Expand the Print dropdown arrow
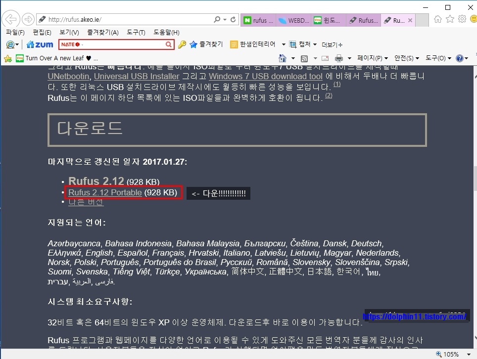The width and height of the screenshot is (477, 359). (349, 58)
